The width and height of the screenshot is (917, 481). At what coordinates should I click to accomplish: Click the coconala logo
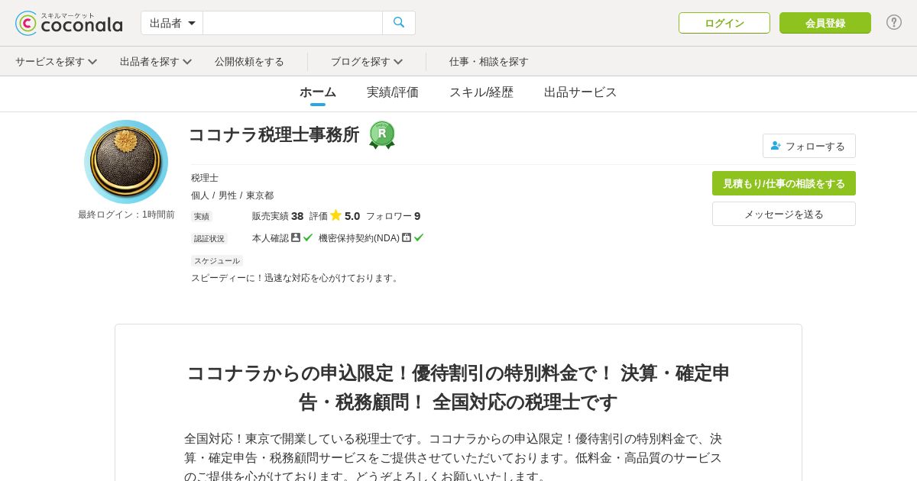[69, 23]
